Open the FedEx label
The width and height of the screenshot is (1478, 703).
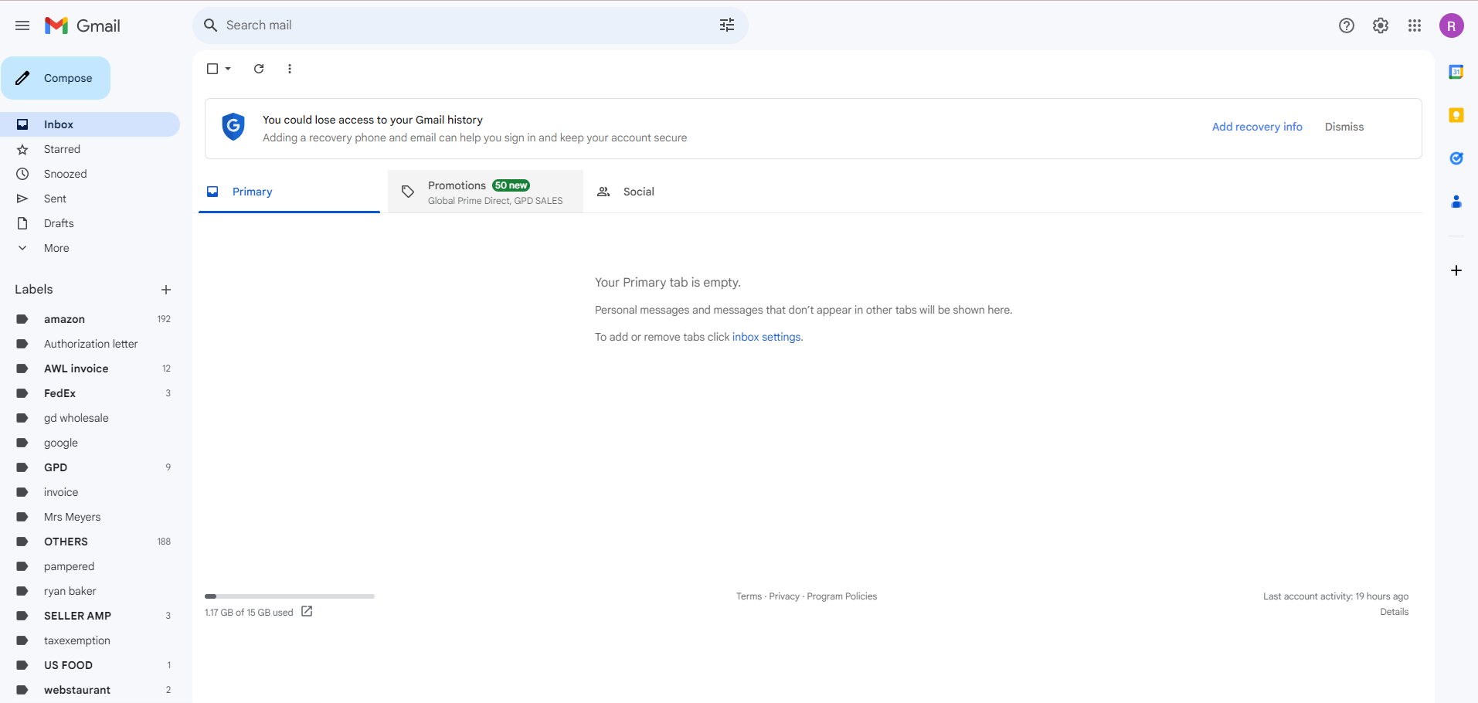tap(90, 393)
